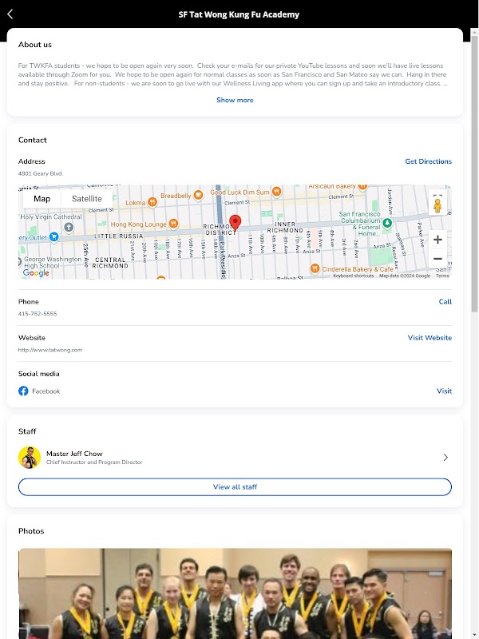Viewport: 479px width, 639px height.
Task: Open map Terms link
Action: (442, 276)
